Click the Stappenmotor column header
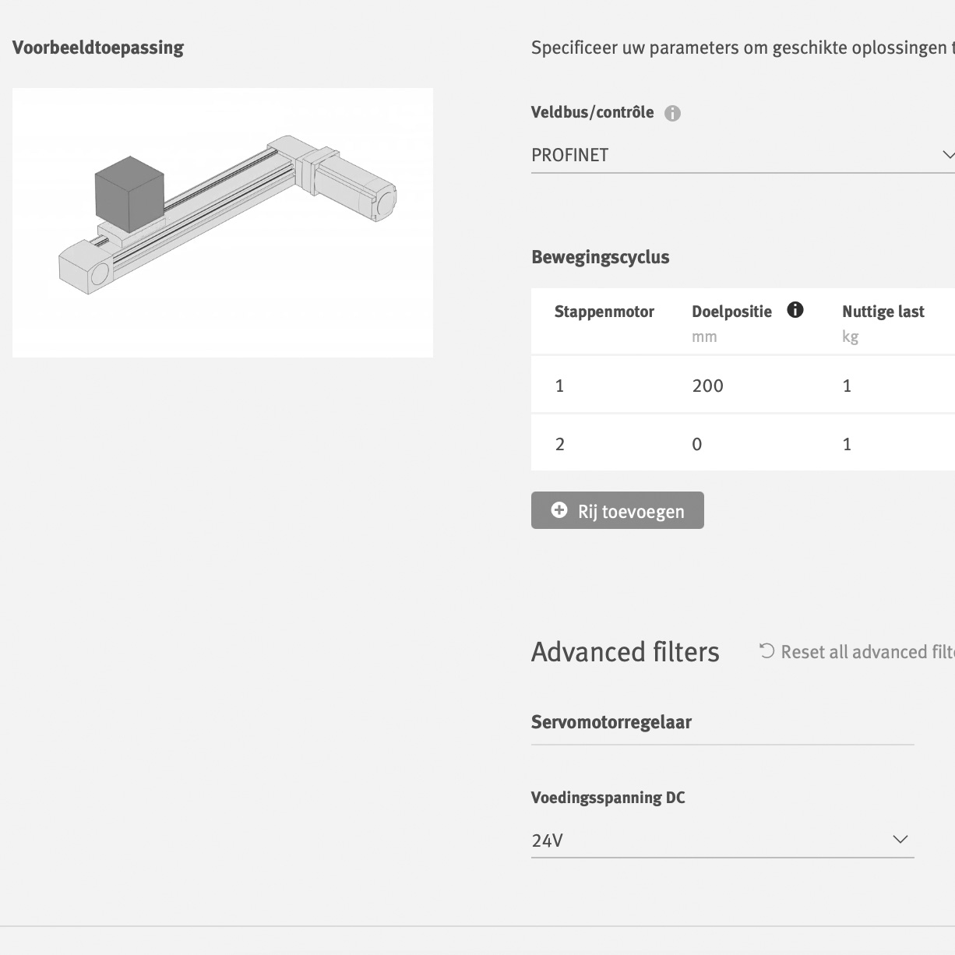Screen dimensions: 955x955 pyautogui.click(x=604, y=312)
